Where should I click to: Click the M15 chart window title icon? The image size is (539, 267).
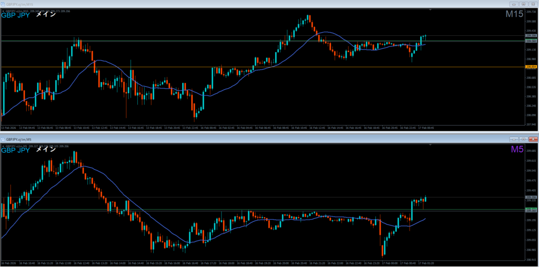click(3, 4)
